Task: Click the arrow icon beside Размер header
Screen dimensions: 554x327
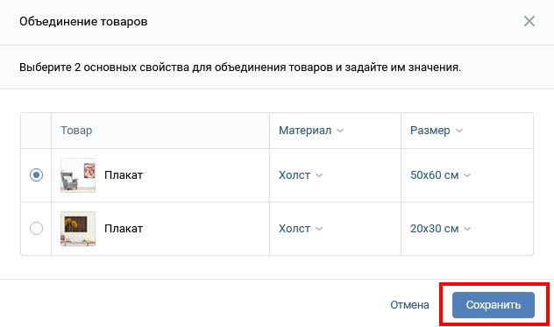Action: pyautogui.click(x=459, y=131)
